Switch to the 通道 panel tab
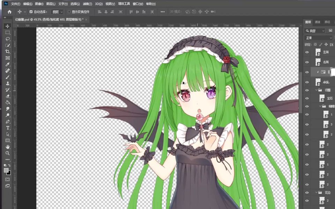Viewport: 335px width, 209px height. (x=318, y=22)
